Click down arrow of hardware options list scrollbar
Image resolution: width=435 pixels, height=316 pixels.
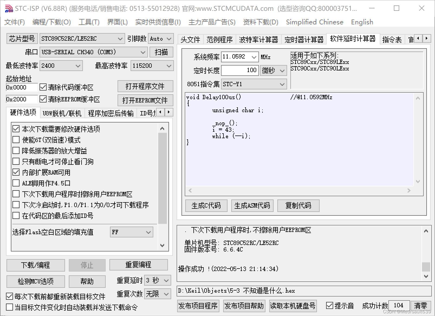pyautogui.click(x=162, y=246)
